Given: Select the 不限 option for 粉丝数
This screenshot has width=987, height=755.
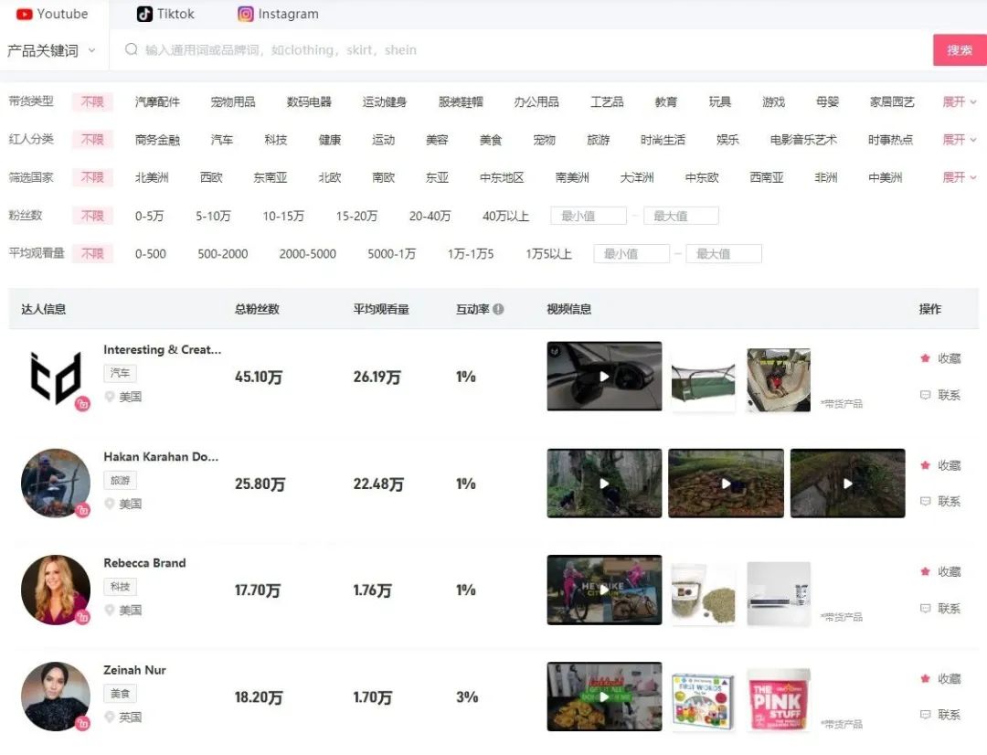Looking at the screenshot, I should [x=92, y=216].
